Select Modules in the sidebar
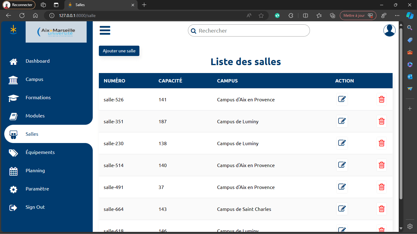Image resolution: width=417 pixels, height=234 pixels. [x=35, y=116]
